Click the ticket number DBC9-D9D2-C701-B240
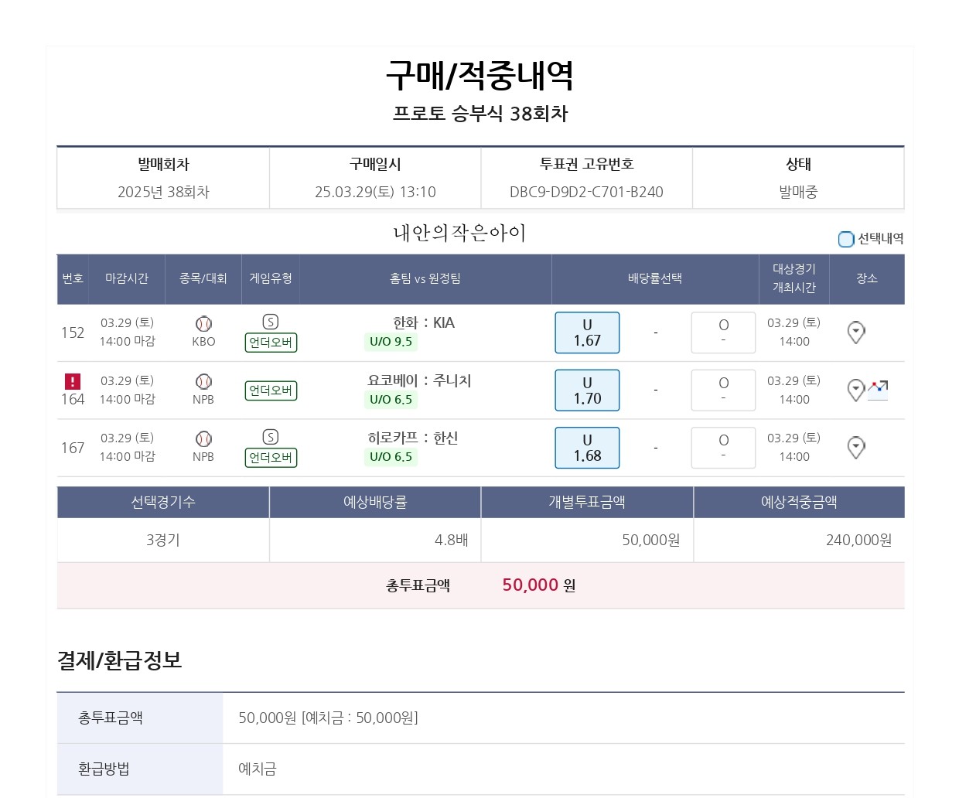The image size is (959, 798). pyautogui.click(x=586, y=192)
